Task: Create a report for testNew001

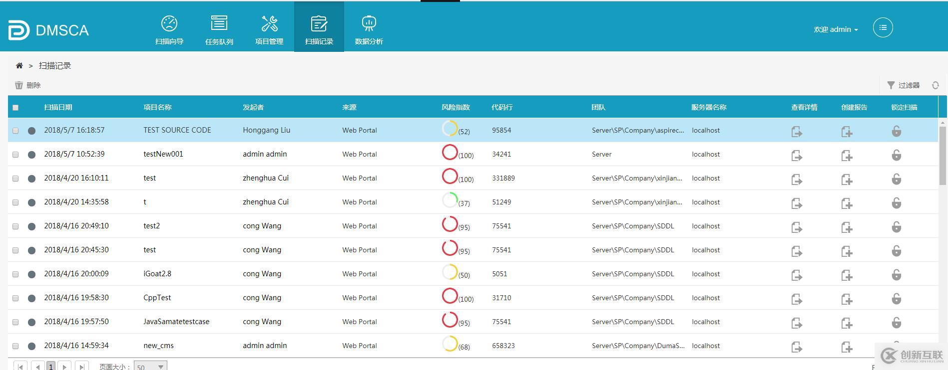Action: click(847, 156)
